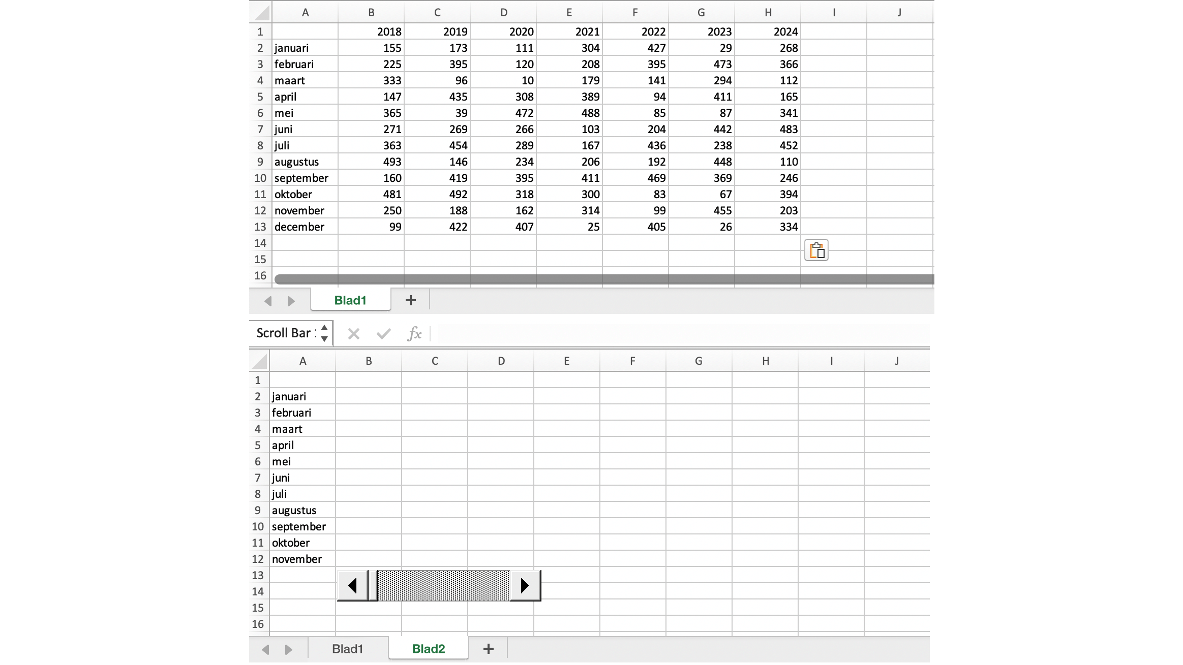Click the Paste Options clipboard icon
This screenshot has width=1183, height=665.
816,250
